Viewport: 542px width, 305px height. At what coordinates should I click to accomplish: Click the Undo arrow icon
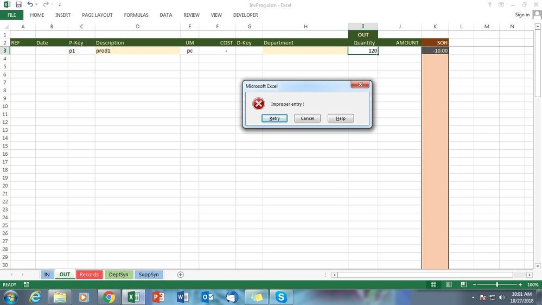30,4
